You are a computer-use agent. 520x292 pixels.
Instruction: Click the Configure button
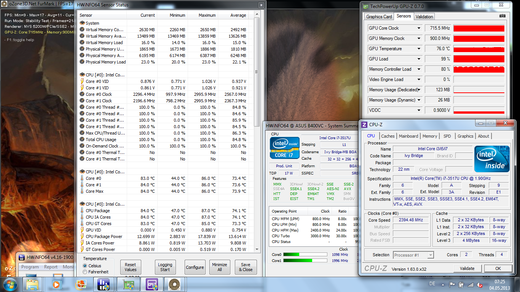(x=195, y=267)
